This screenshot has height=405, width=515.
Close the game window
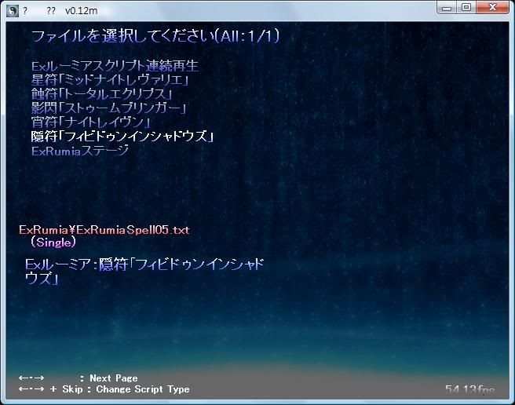492,8
